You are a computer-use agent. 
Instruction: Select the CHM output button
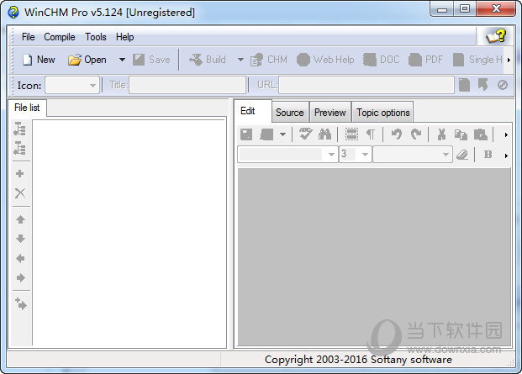click(x=269, y=60)
